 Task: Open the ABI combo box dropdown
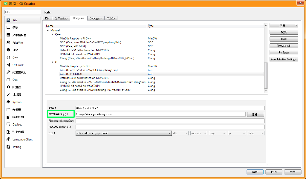click(x=169, y=132)
